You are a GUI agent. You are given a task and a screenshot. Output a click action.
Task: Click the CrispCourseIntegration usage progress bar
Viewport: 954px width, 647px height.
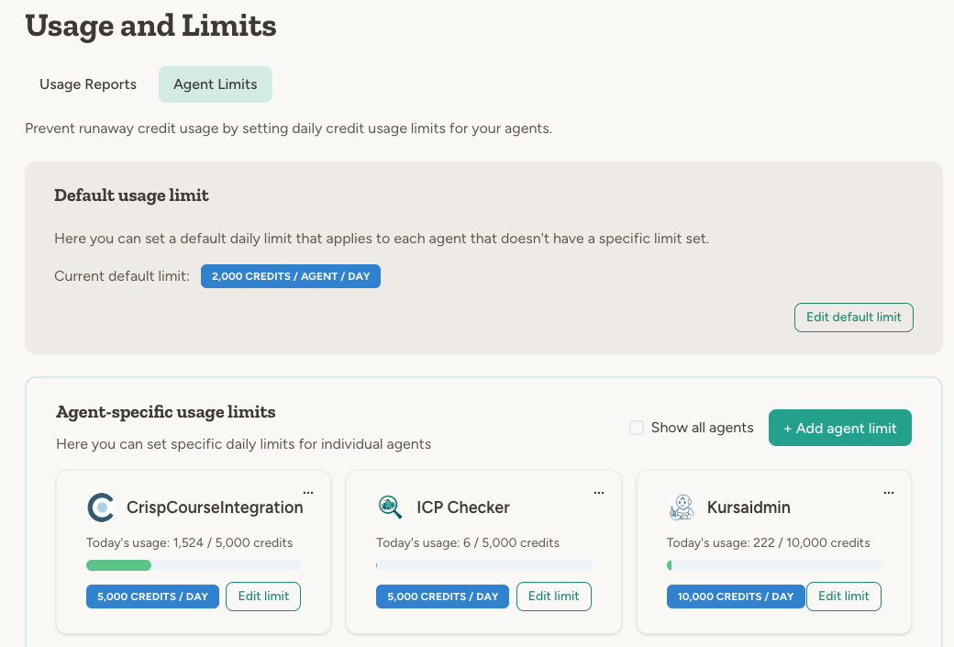[193, 564]
